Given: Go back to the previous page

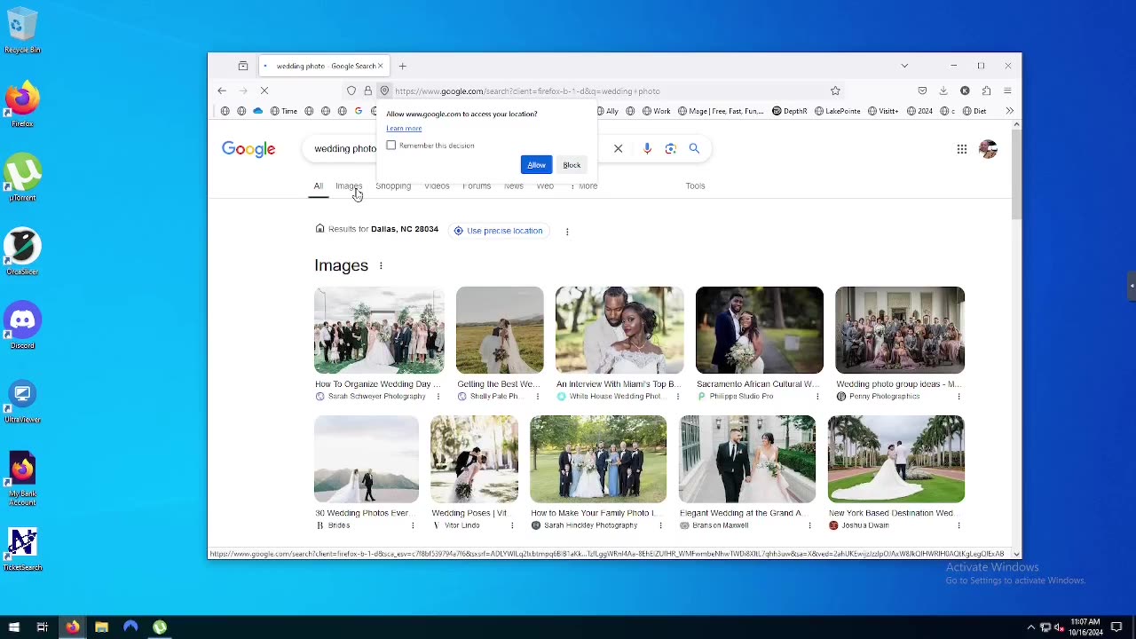Looking at the screenshot, I should (x=222, y=91).
